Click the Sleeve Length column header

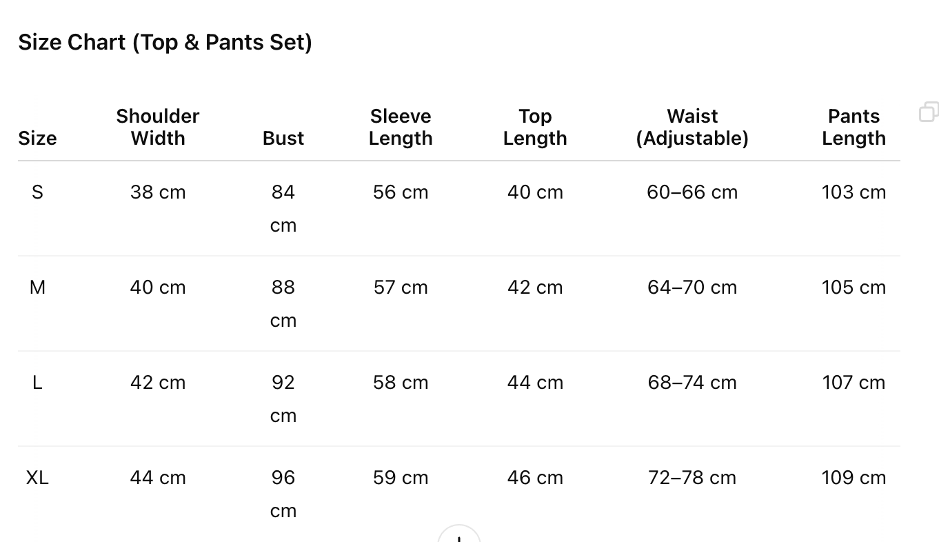click(x=401, y=127)
